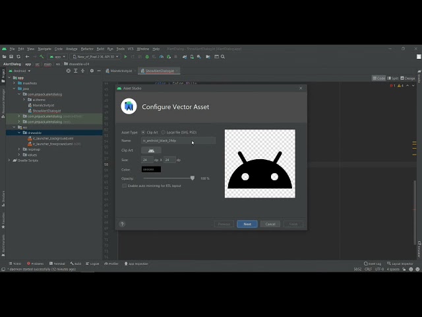Open the Refactor menu
The width and height of the screenshot is (422, 317).
[87, 49]
